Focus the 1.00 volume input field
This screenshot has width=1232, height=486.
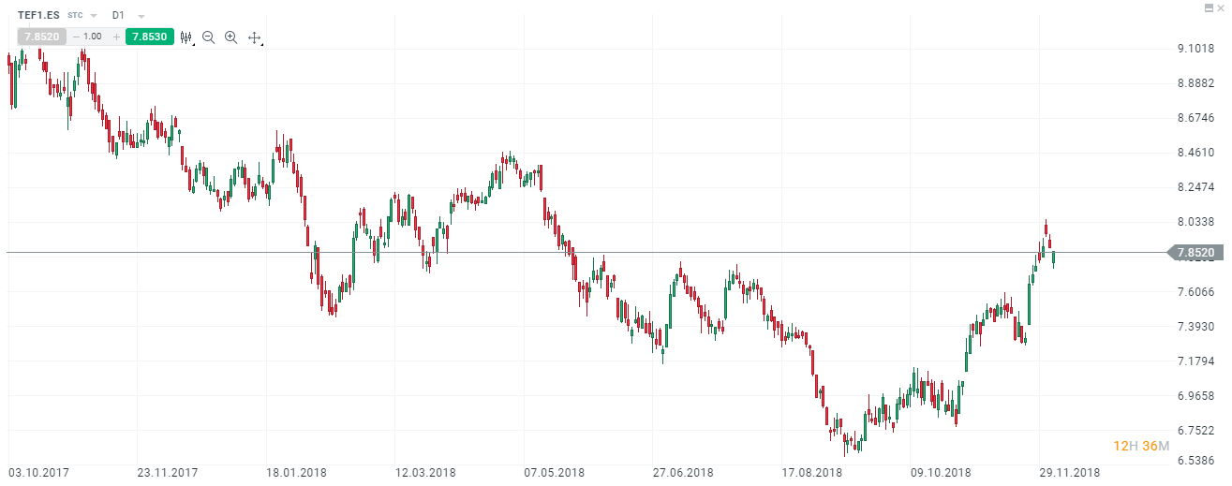coord(94,37)
